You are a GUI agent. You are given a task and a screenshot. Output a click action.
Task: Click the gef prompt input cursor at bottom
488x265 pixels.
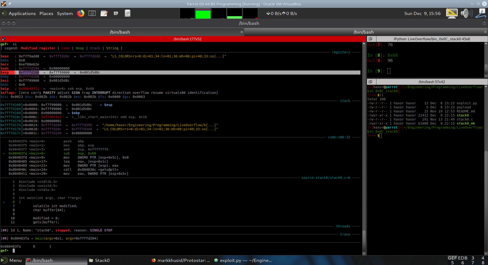(x=14, y=251)
